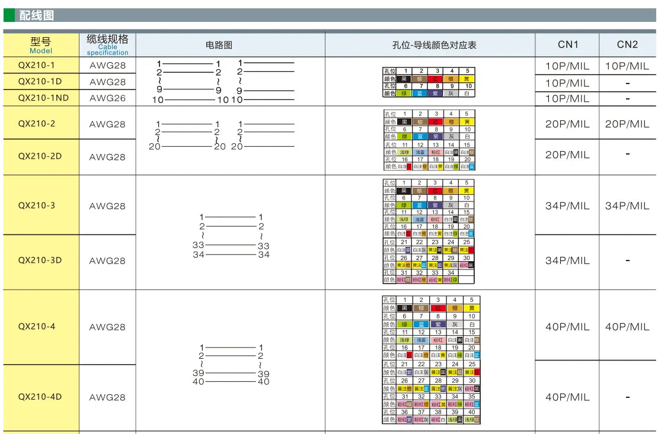This screenshot has width=658, height=434.
Task: Select the CN1 column header
Action: click(x=567, y=44)
